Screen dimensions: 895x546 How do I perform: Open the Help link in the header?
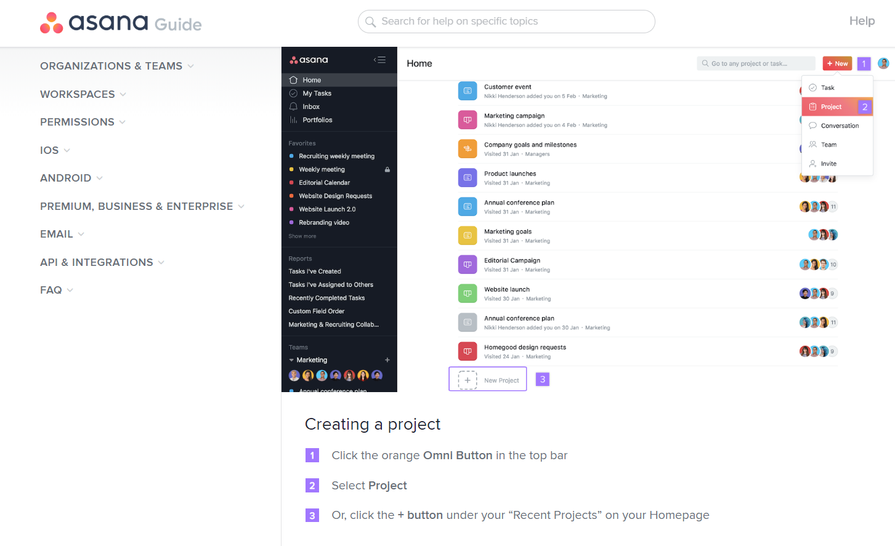tap(862, 21)
